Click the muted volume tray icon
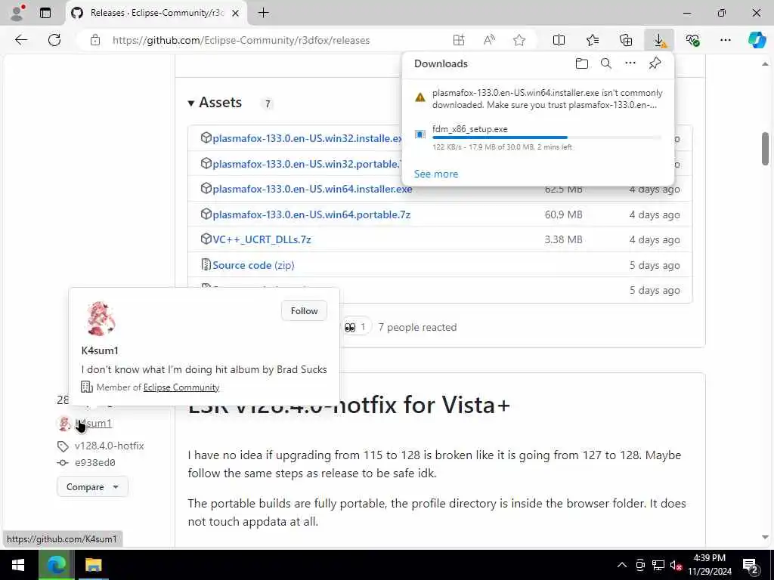The width and height of the screenshot is (774, 580). click(x=676, y=565)
